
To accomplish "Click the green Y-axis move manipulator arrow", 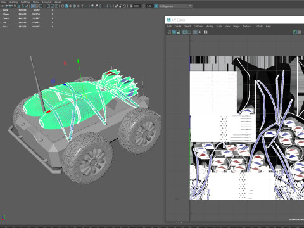I will (x=78, y=61).
